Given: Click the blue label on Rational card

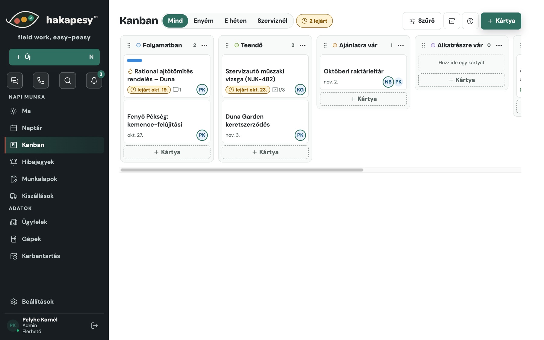Looking at the screenshot, I should point(134,60).
